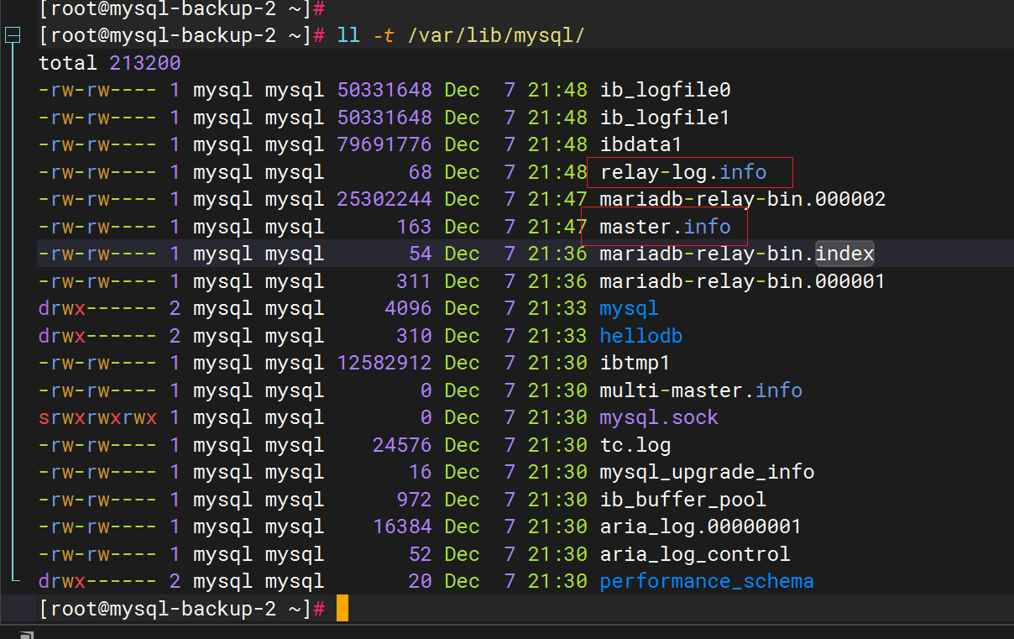Click the size 163 of master.info
The width and height of the screenshot is (1014, 639).
415,227
